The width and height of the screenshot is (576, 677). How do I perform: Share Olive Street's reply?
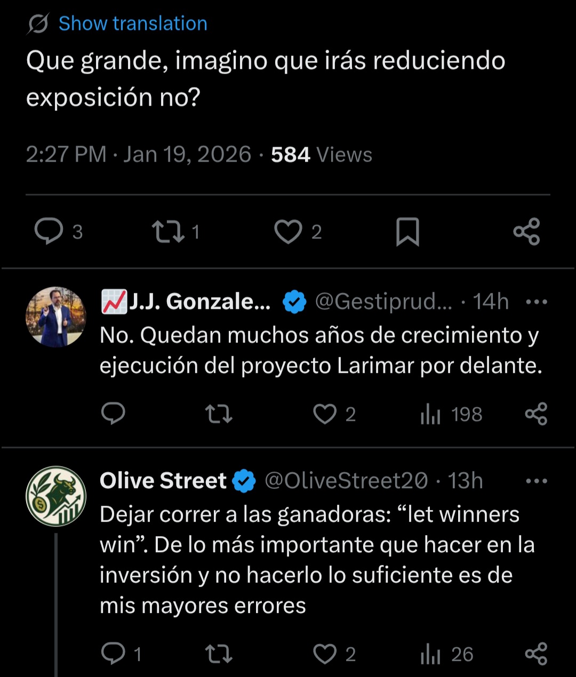(536, 654)
